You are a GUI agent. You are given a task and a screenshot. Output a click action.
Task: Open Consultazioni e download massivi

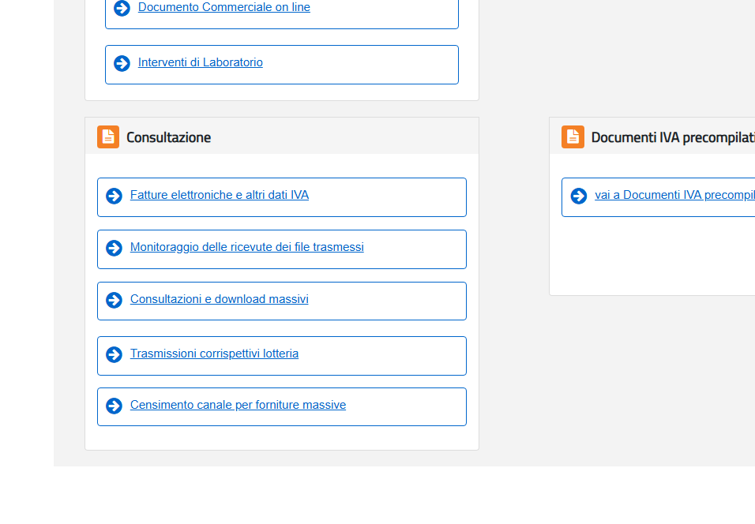(219, 299)
